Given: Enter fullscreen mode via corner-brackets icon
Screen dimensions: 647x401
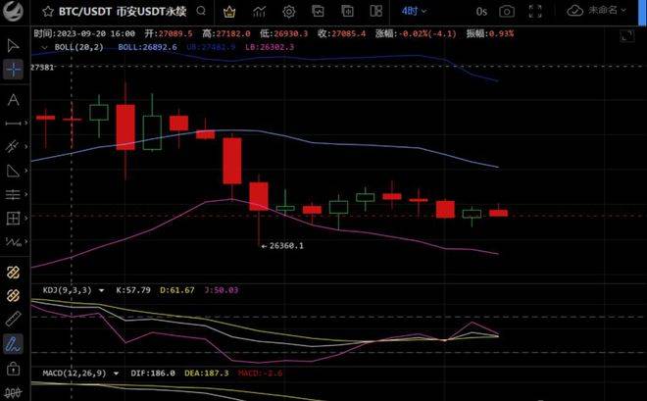Looking at the screenshot, I should click(535, 12).
